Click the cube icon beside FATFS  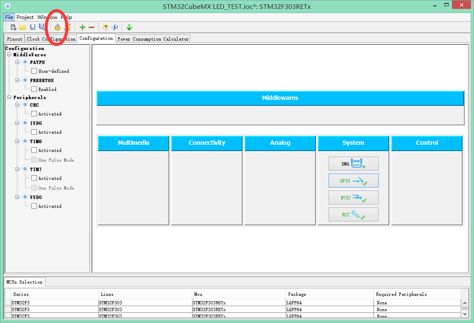(x=25, y=62)
